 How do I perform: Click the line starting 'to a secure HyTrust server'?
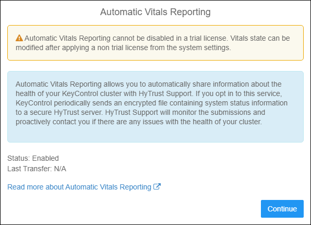click(140, 113)
